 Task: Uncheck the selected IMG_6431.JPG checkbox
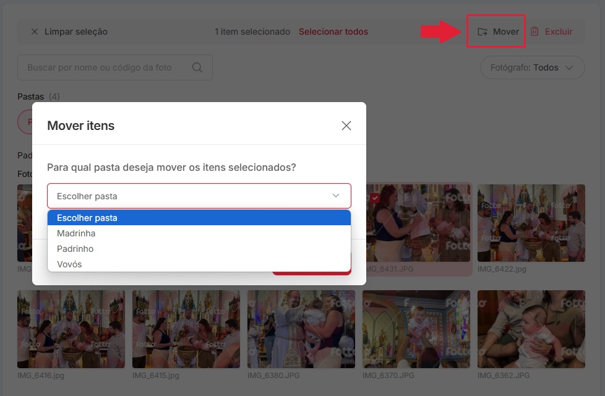tap(374, 198)
